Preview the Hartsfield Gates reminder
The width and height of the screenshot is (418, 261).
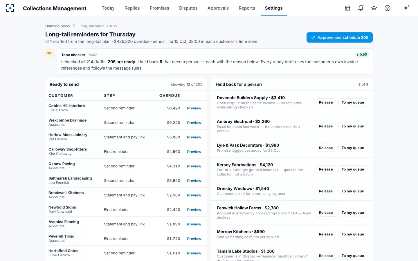[x=194, y=253]
